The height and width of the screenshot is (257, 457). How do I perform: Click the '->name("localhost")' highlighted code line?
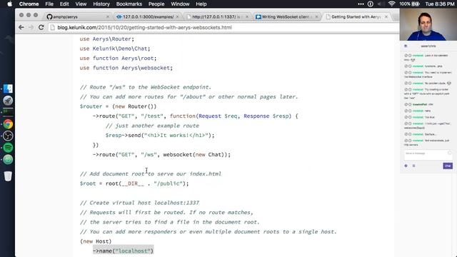tap(124, 251)
